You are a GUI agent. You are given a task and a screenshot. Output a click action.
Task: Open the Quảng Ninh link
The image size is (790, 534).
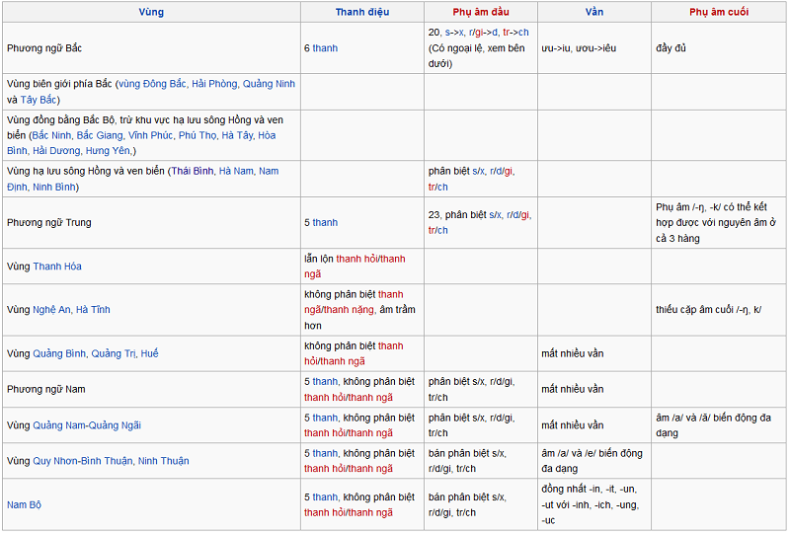(x=269, y=84)
